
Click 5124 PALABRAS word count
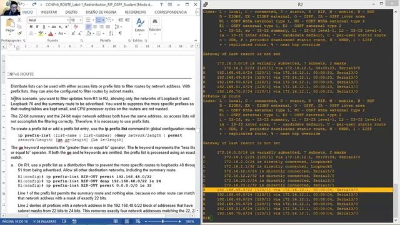44,221
